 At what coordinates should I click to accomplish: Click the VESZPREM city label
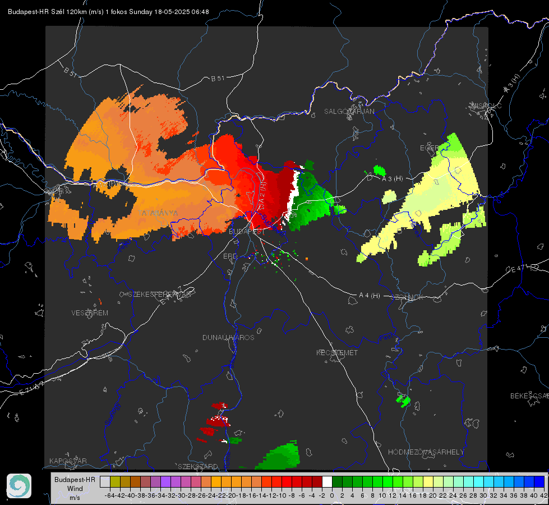click(90, 313)
